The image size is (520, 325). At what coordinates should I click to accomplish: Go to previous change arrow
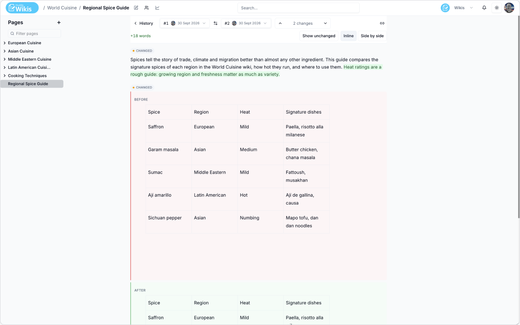pos(280,23)
